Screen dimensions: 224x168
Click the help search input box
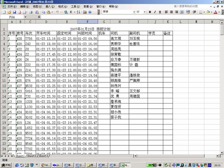click(191, 7)
